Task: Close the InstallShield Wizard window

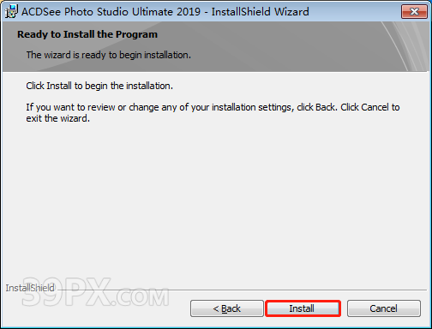Action: coord(414,12)
